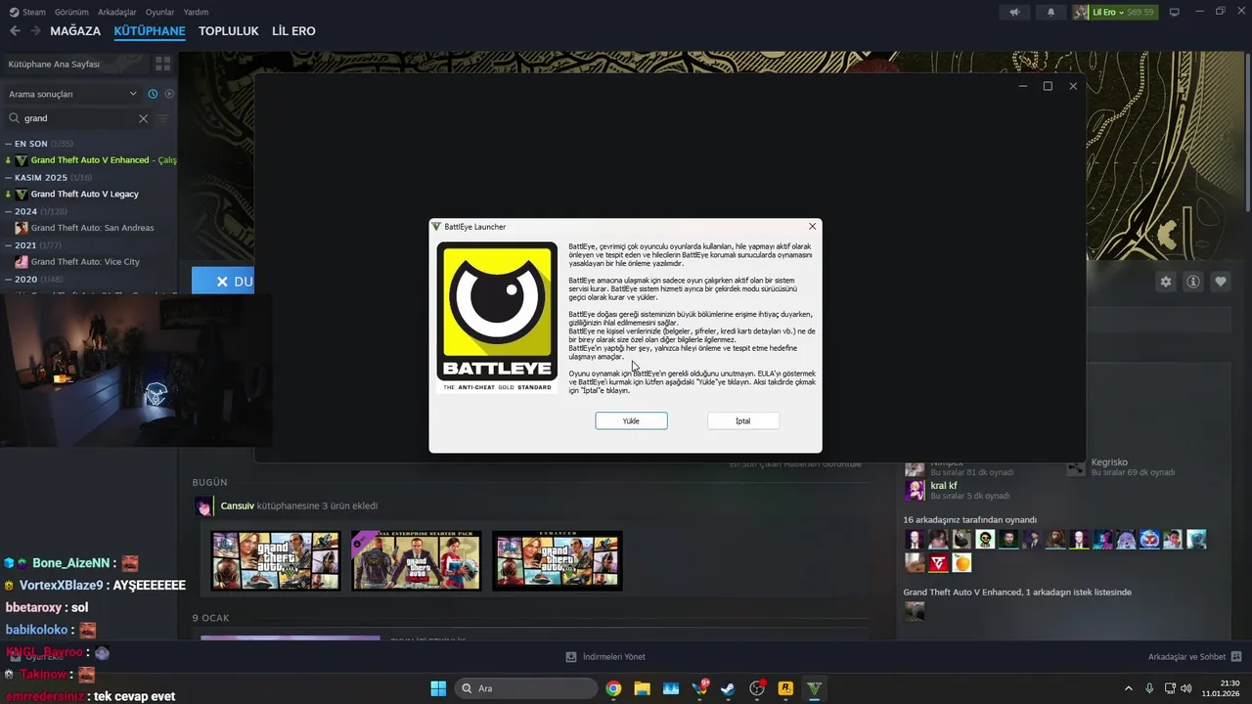
Task: Open game info icon
Action: tap(1193, 282)
